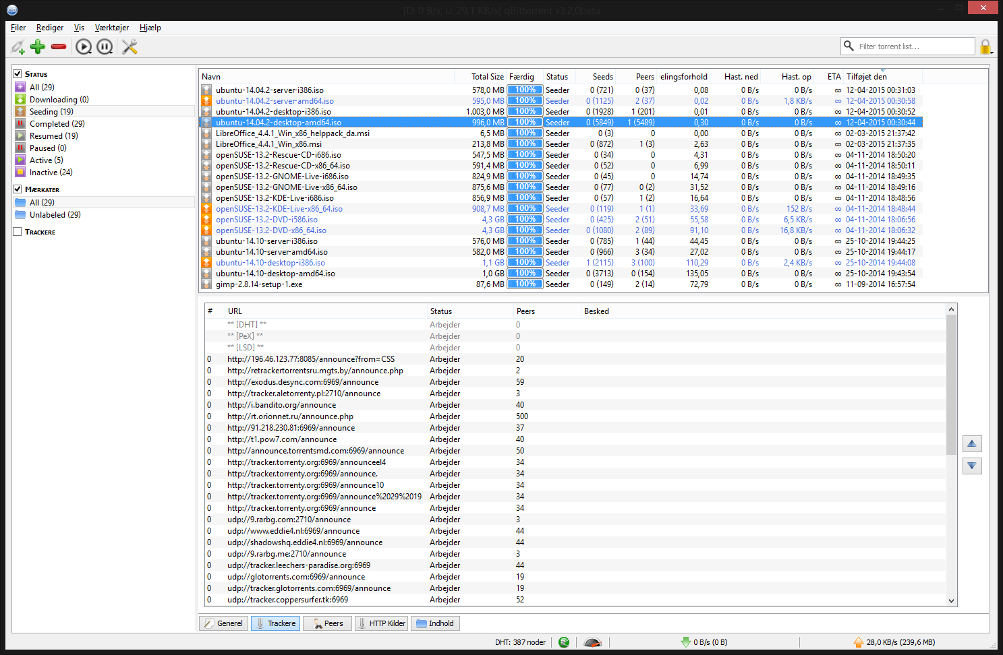Open the Værktøjer menu
This screenshot has width=1003, height=655.
tap(112, 28)
